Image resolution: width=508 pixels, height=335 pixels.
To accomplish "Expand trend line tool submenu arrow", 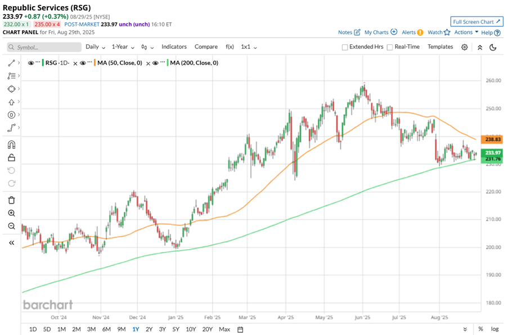I will point(19,63).
